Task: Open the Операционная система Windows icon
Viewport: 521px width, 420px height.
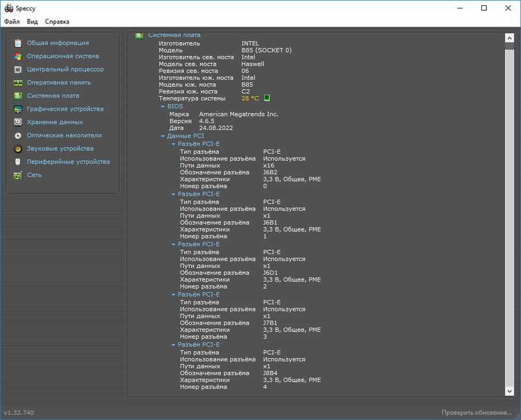Action: 18,56
